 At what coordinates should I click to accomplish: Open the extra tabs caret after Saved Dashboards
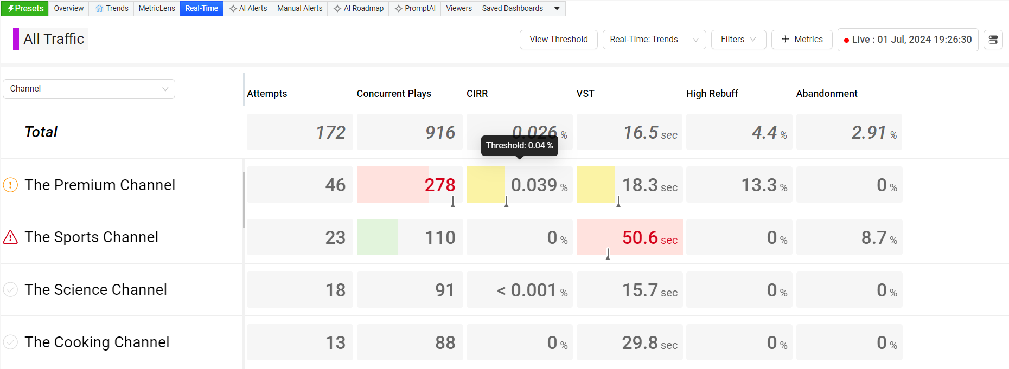(x=557, y=8)
